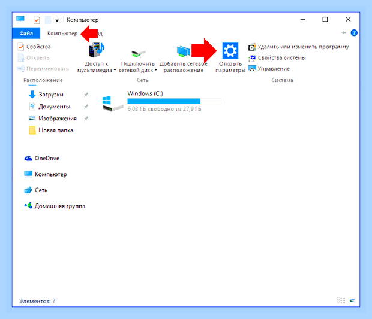Click Подключить сетевой диск icon
The image size is (372, 319).
tap(138, 53)
